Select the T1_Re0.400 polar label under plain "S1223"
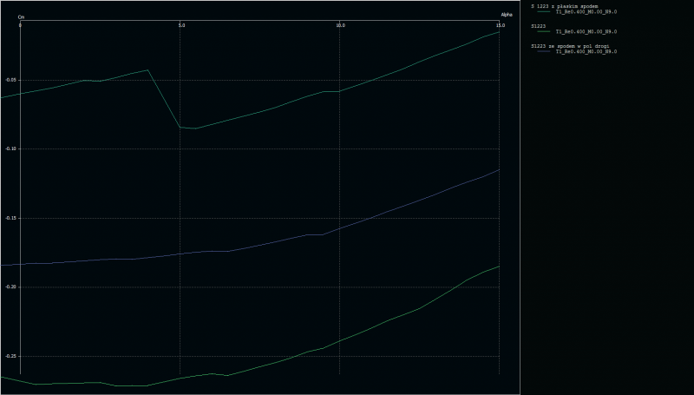The image size is (694, 395). (586, 32)
